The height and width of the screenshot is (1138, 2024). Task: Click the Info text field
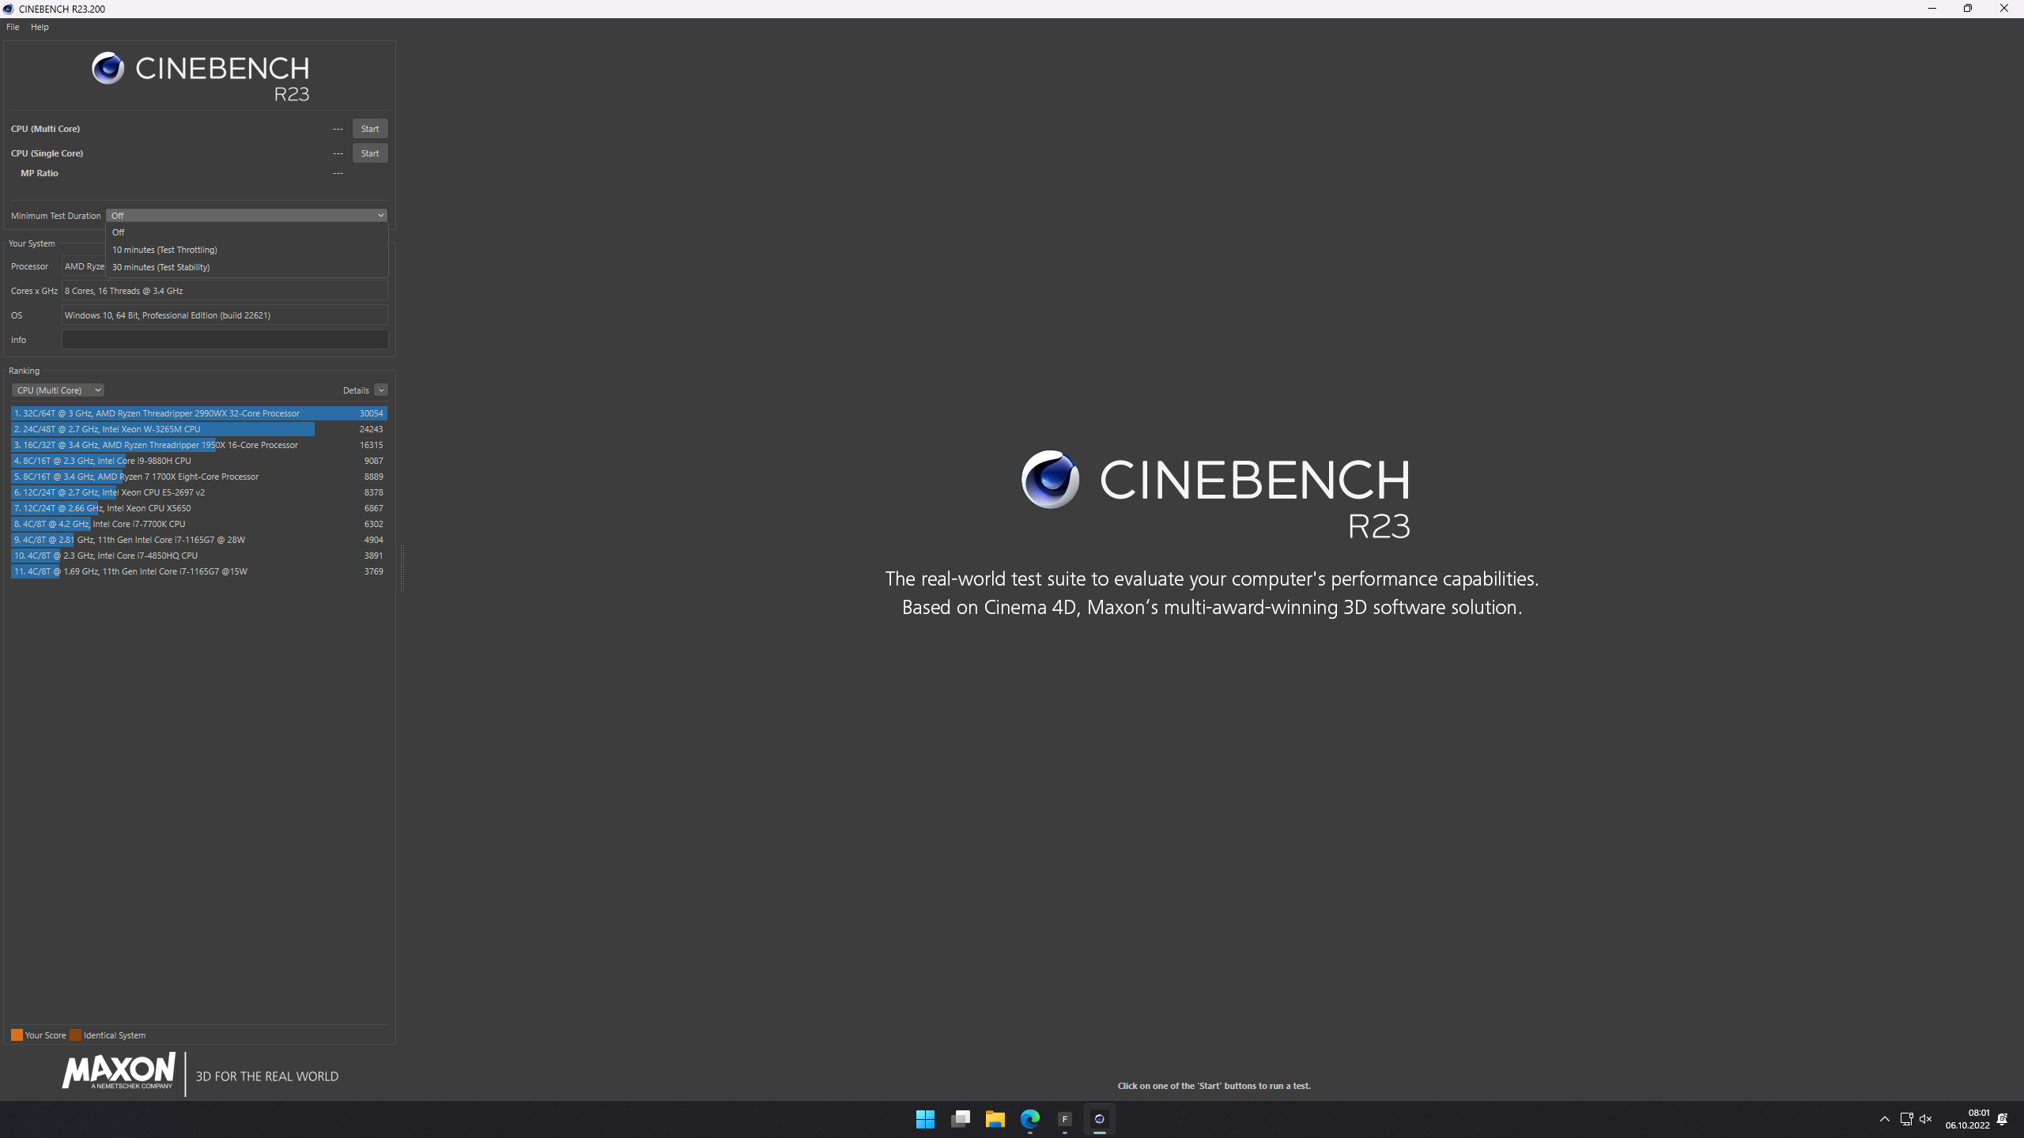pyautogui.click(x=225, y=340)
